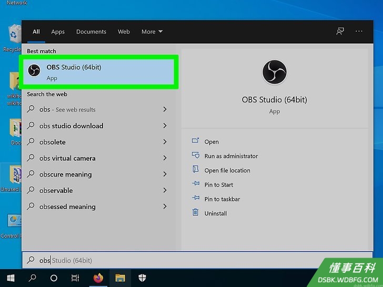Select 'obs - See web results' suggestion
The image size is (383, 287).
99,109
